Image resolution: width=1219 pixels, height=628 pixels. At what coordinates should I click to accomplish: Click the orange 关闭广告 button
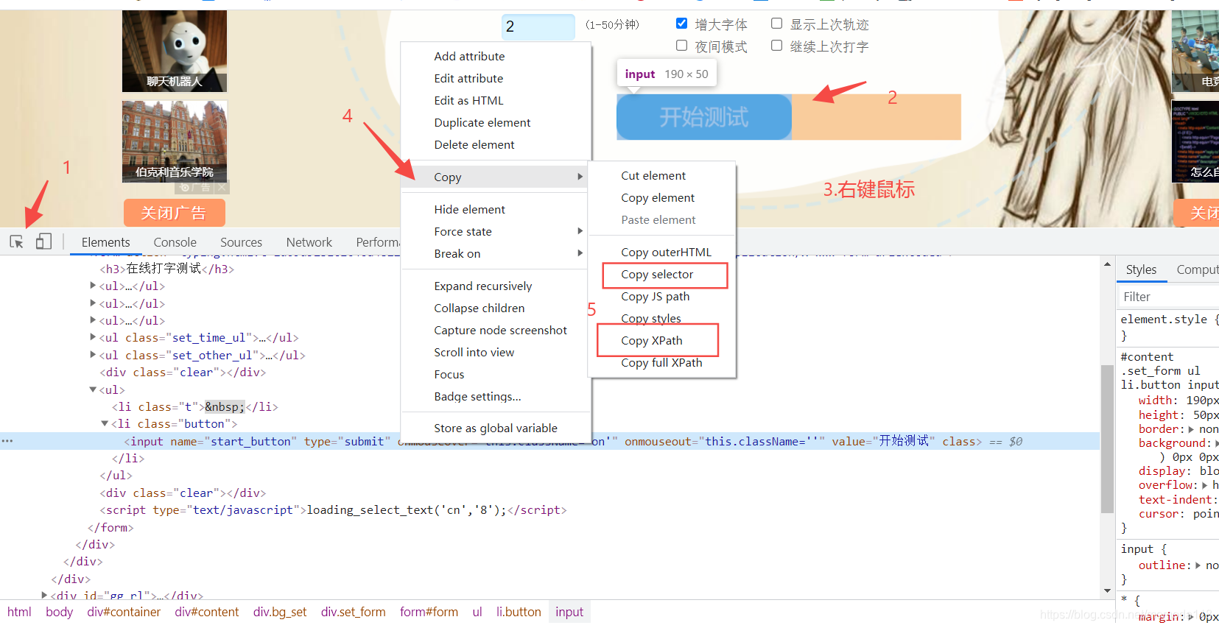pyautogui.click(x=174, y=213)
